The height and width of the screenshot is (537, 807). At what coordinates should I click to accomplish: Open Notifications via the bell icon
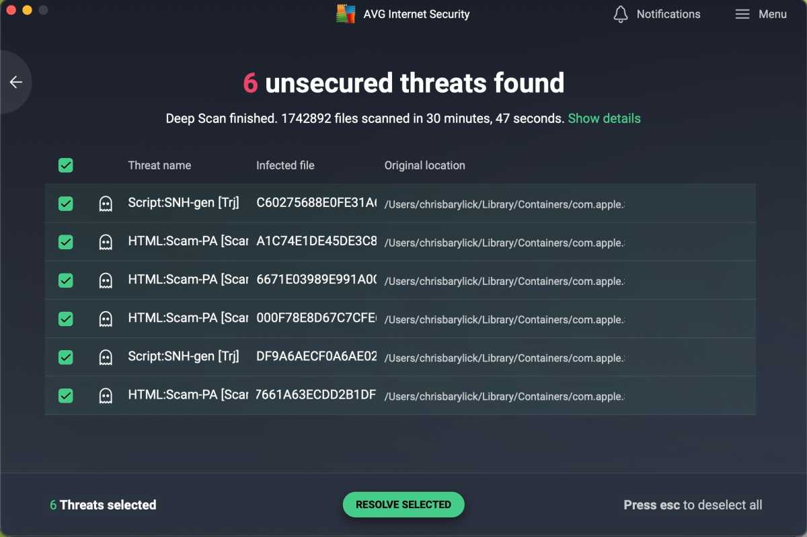(620, 13)
